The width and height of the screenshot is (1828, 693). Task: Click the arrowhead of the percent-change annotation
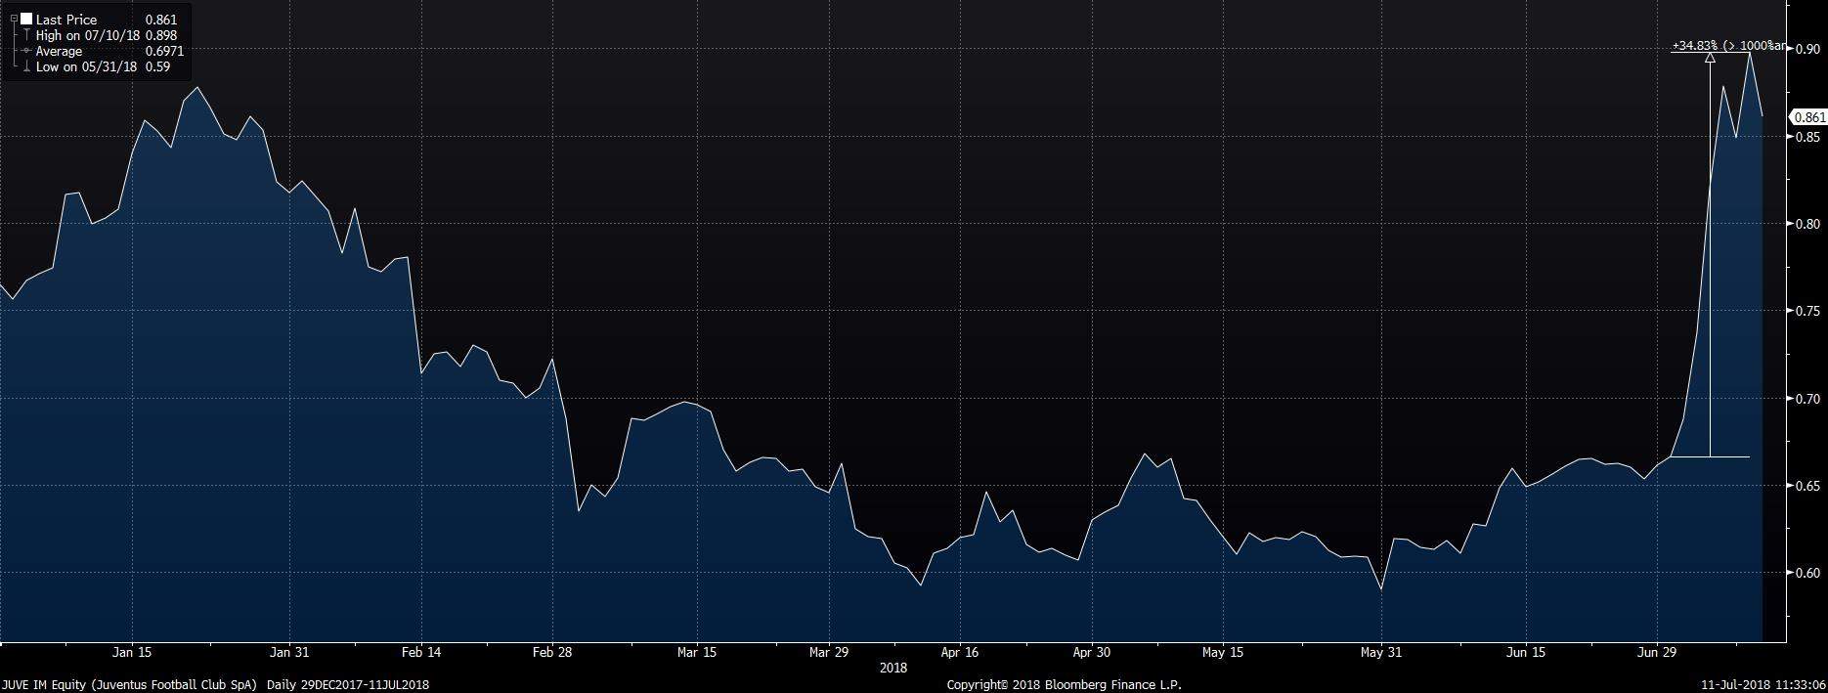(x=1709, y=58)
